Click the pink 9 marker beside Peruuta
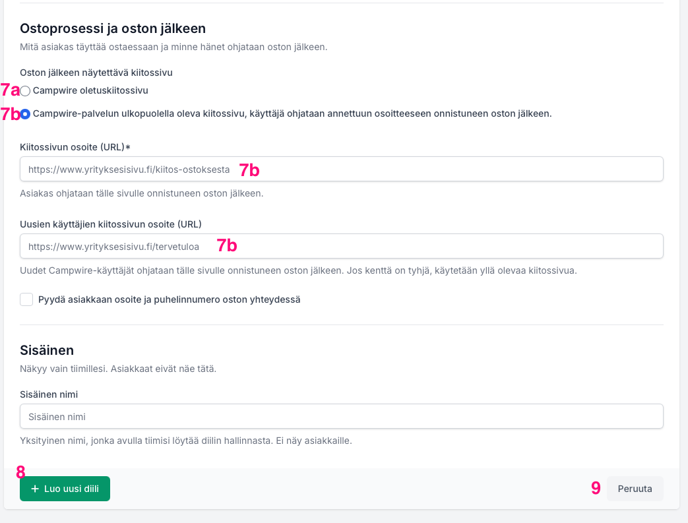The image size is (688, 523). pos(596,488)
